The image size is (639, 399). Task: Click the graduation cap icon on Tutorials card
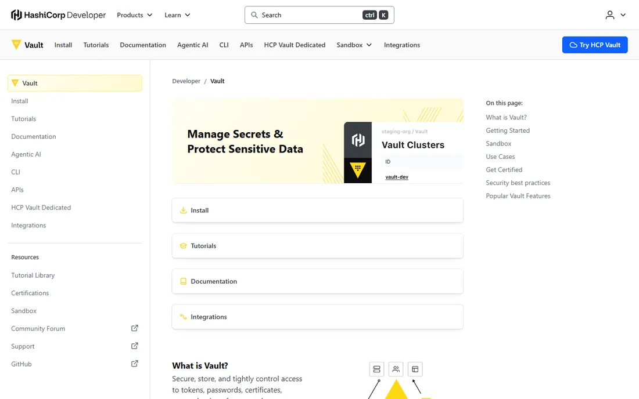(x=184, y=246)
